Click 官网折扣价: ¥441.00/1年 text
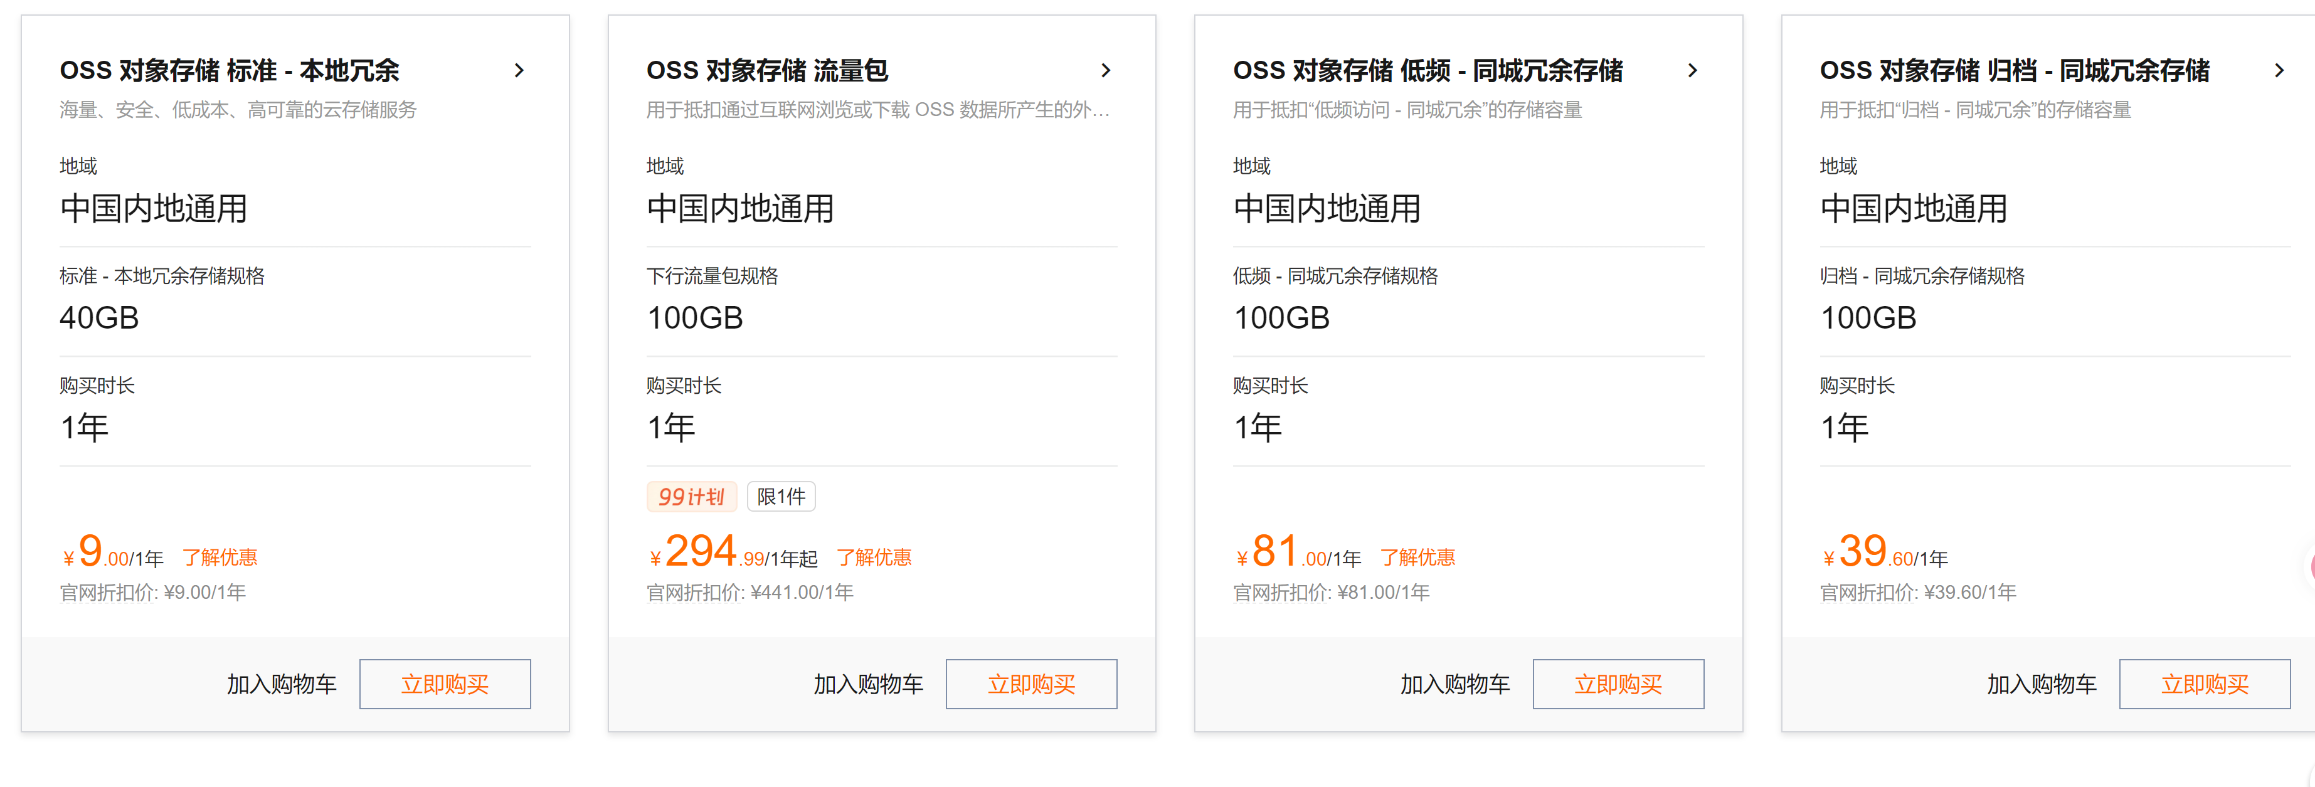Screen dimensions: 2315x787 (750, 592)
